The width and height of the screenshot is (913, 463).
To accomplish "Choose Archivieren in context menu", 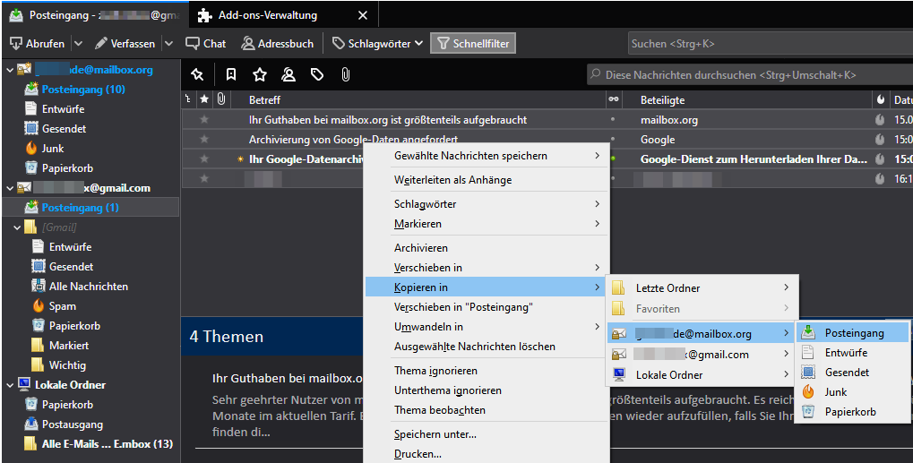I will pyautogui.click(x=487, y=248).
